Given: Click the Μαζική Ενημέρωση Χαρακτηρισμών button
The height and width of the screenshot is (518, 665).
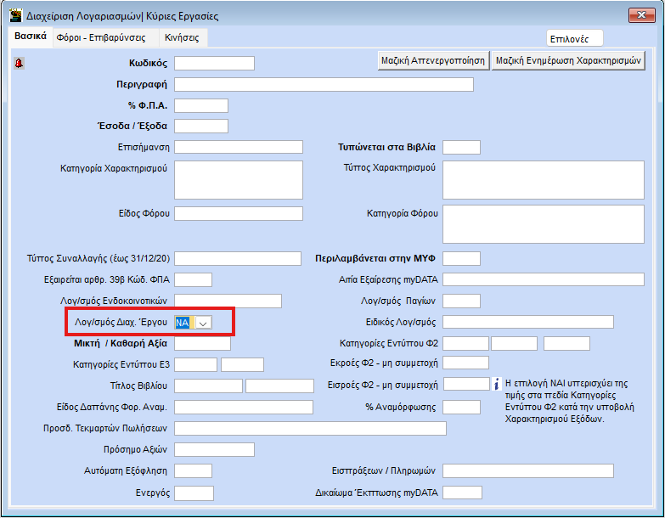Looking at the screenshot, I should [568, 60].
